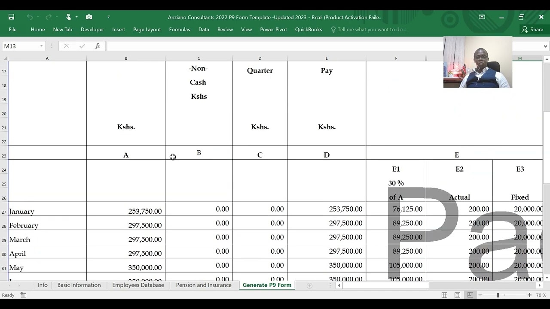Open the Info sheet tab
Viewport: 550px width, 309px height.
[43, 285]
